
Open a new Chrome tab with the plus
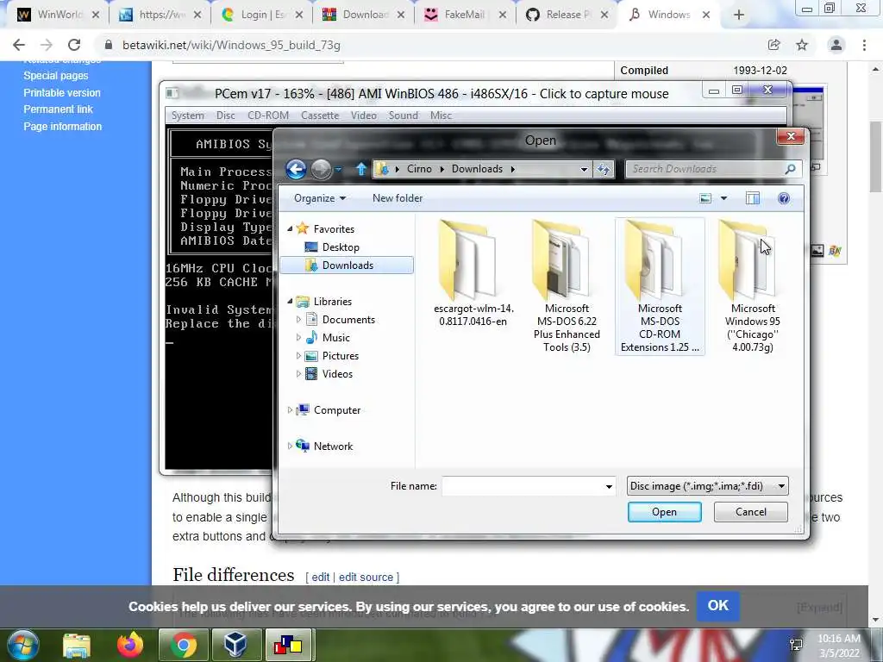pos(739,15)
